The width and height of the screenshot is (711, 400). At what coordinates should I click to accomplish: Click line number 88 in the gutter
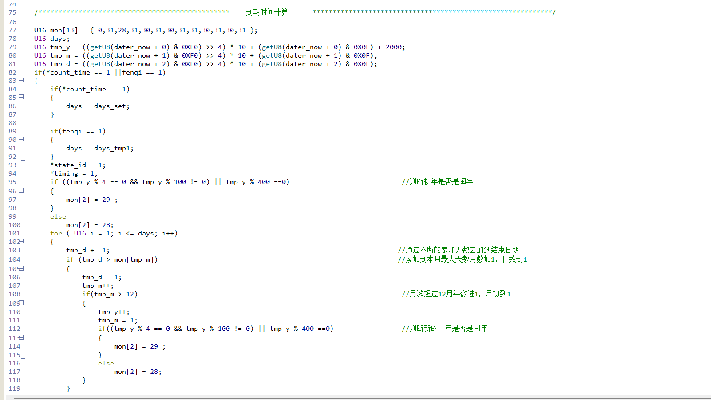tap(12, 123)
